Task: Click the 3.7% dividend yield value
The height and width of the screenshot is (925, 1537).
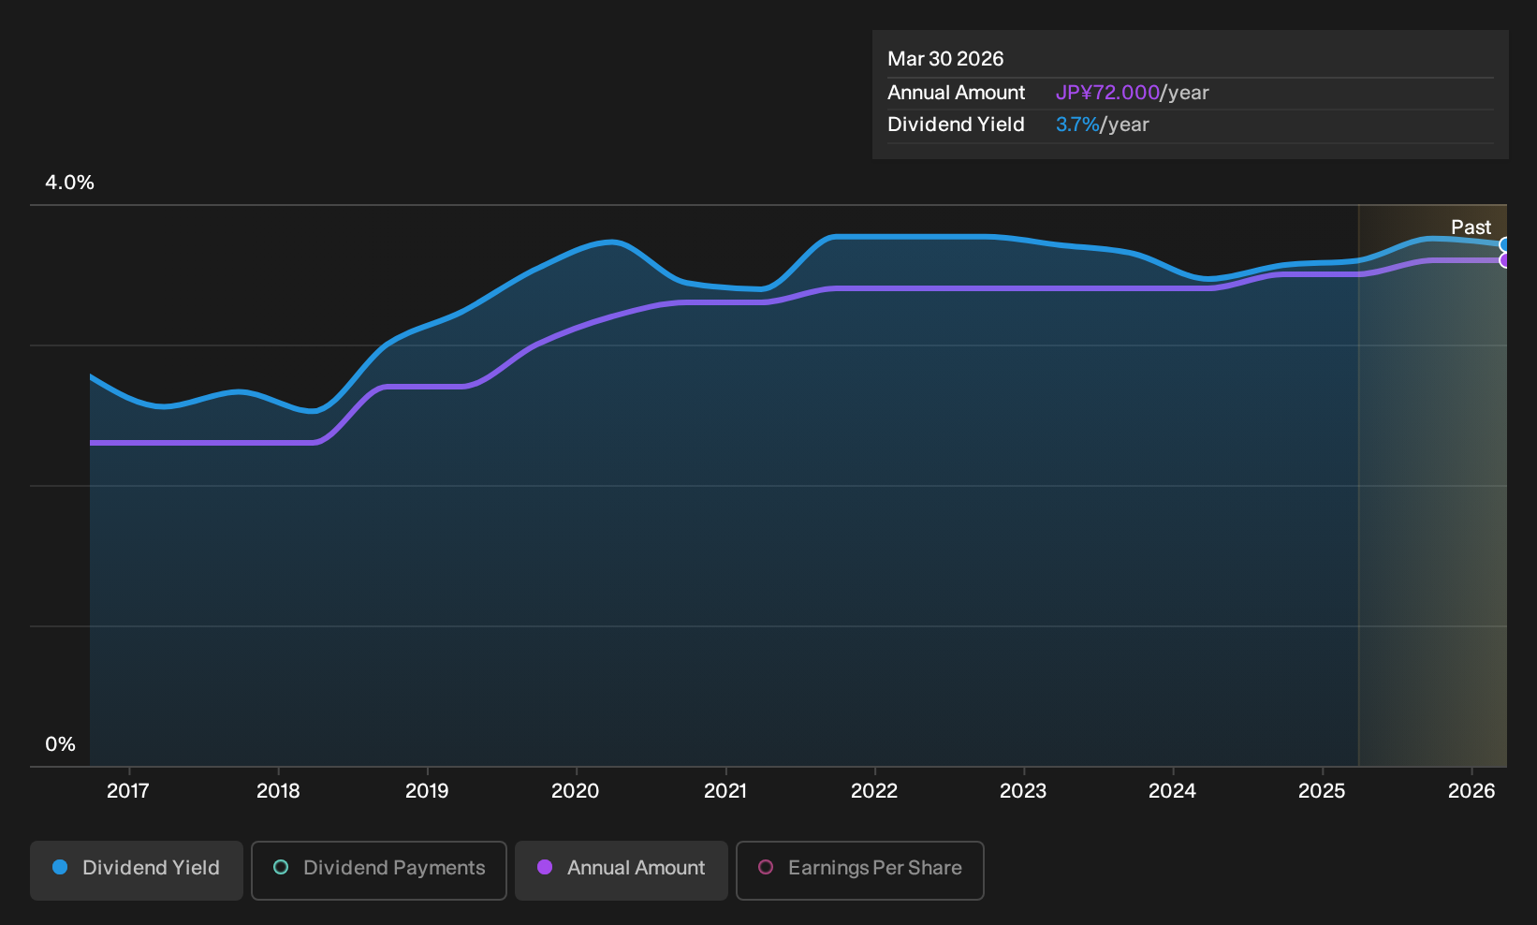Action: coord(1077,125)
